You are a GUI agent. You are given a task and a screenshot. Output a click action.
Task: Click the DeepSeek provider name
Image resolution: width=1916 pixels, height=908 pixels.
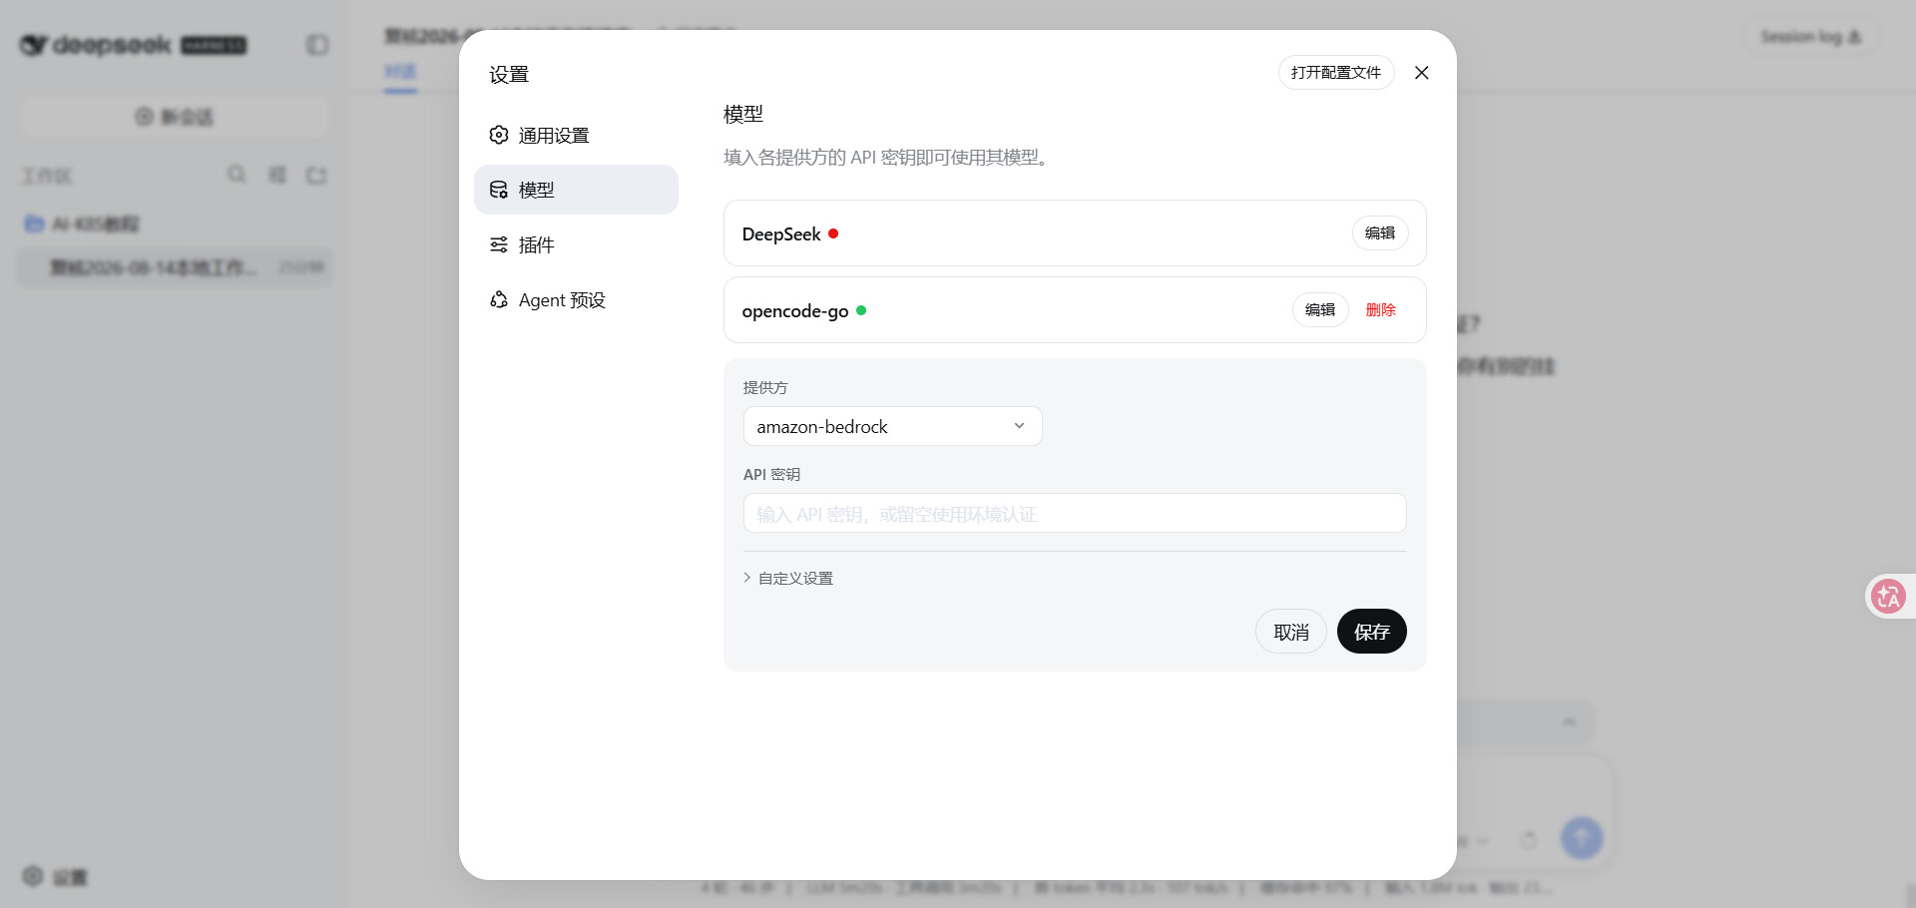click(781, 234)
